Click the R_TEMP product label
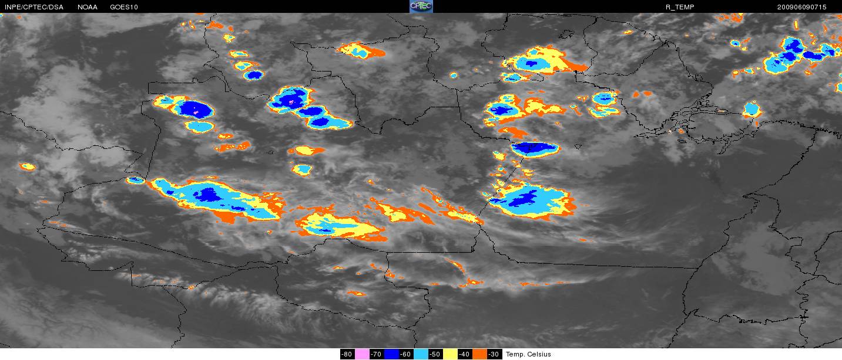The width and height of the screenshot is (842, 360). click(680, 7)
